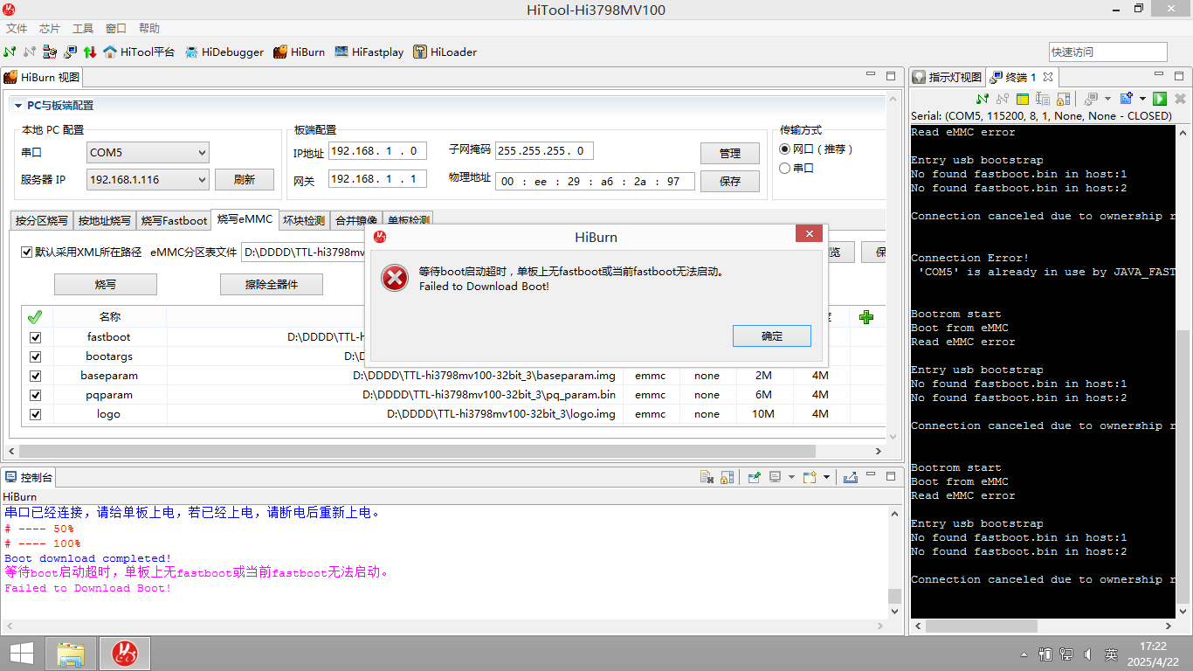Open HiLoader from the toolbar

point(445,52)
